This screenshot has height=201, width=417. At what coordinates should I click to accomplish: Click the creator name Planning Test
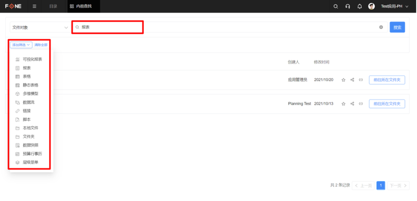[299, 104]
